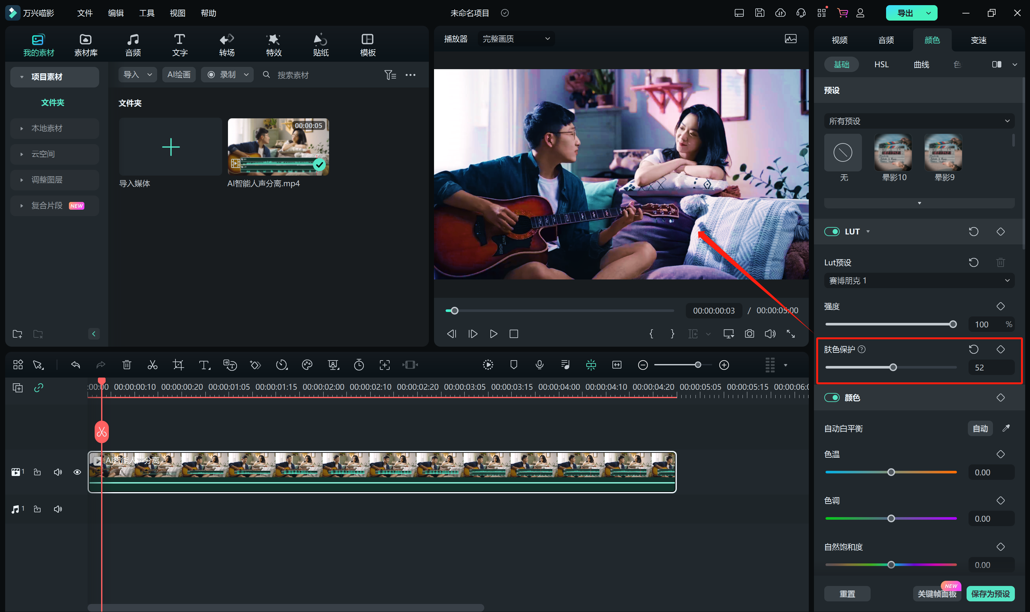Select the crop tool in timeline toolbar
This screenshot has width=1030, height=612.
pyautogui.click(x=178, y=365)
